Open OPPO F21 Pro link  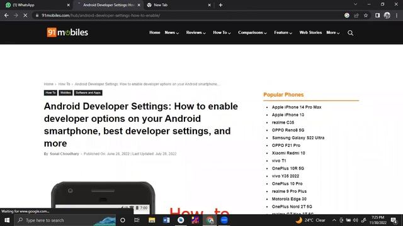[286, 145]
